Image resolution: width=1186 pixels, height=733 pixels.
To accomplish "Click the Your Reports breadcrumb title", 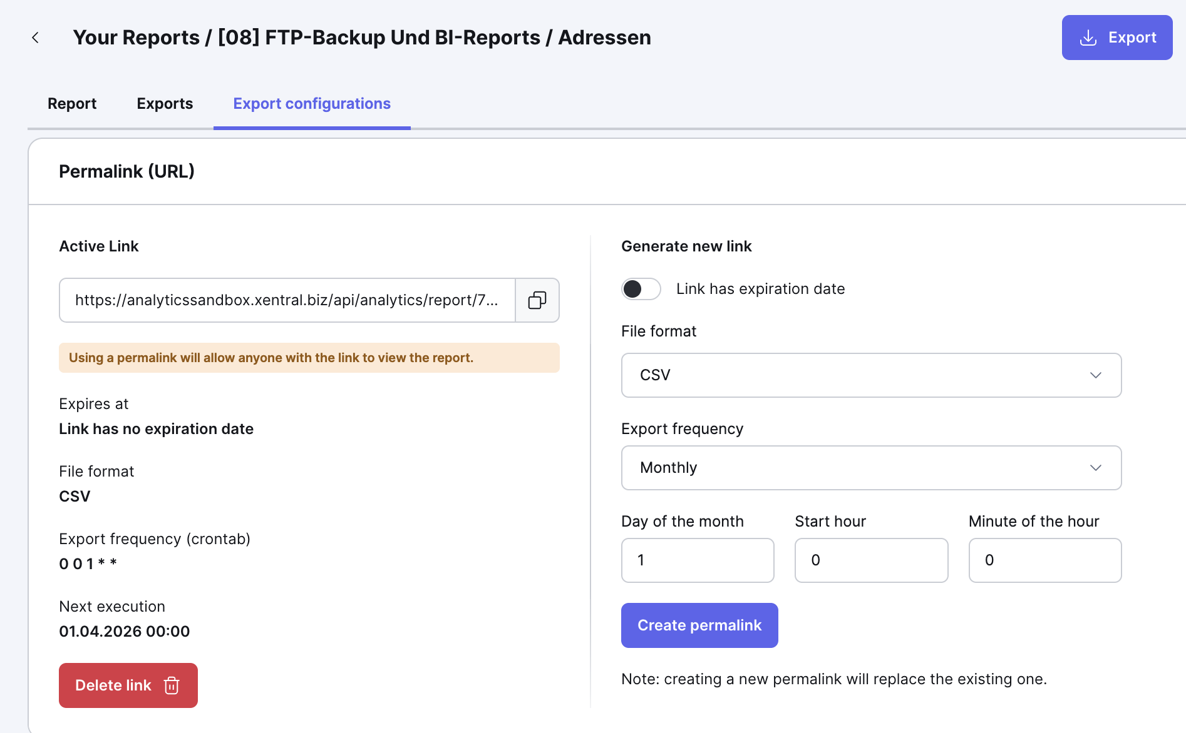I will pyautogui.click(x=136, y=38).
